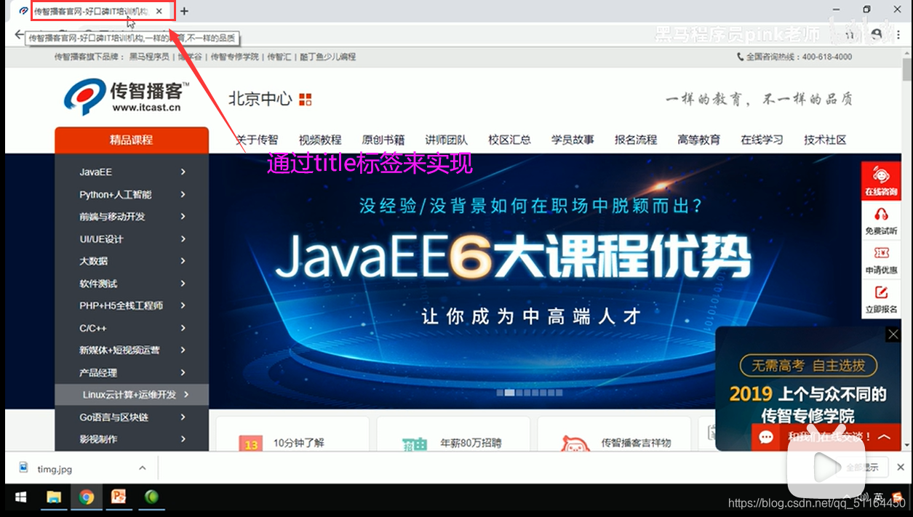
Task: Click 申请优惠 coupon icon
Action: click(x=881, y=253)
